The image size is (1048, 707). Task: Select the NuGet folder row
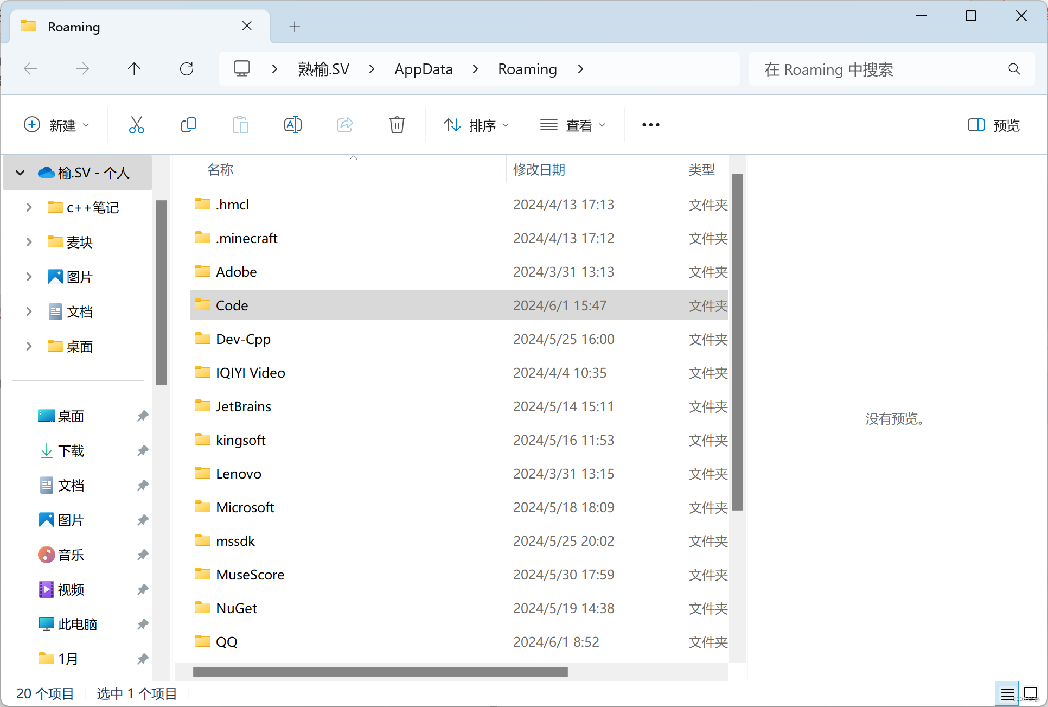(458, 608)
